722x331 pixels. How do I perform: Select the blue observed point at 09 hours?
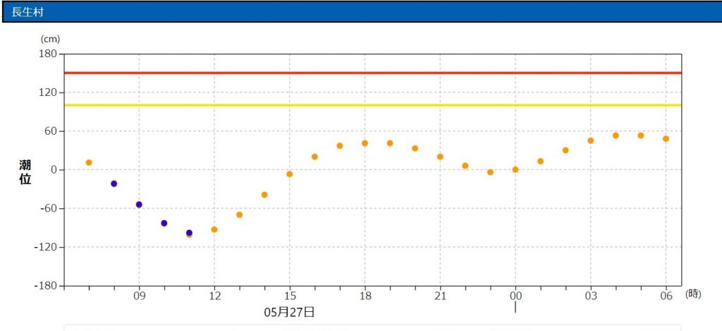click(139, 205)
